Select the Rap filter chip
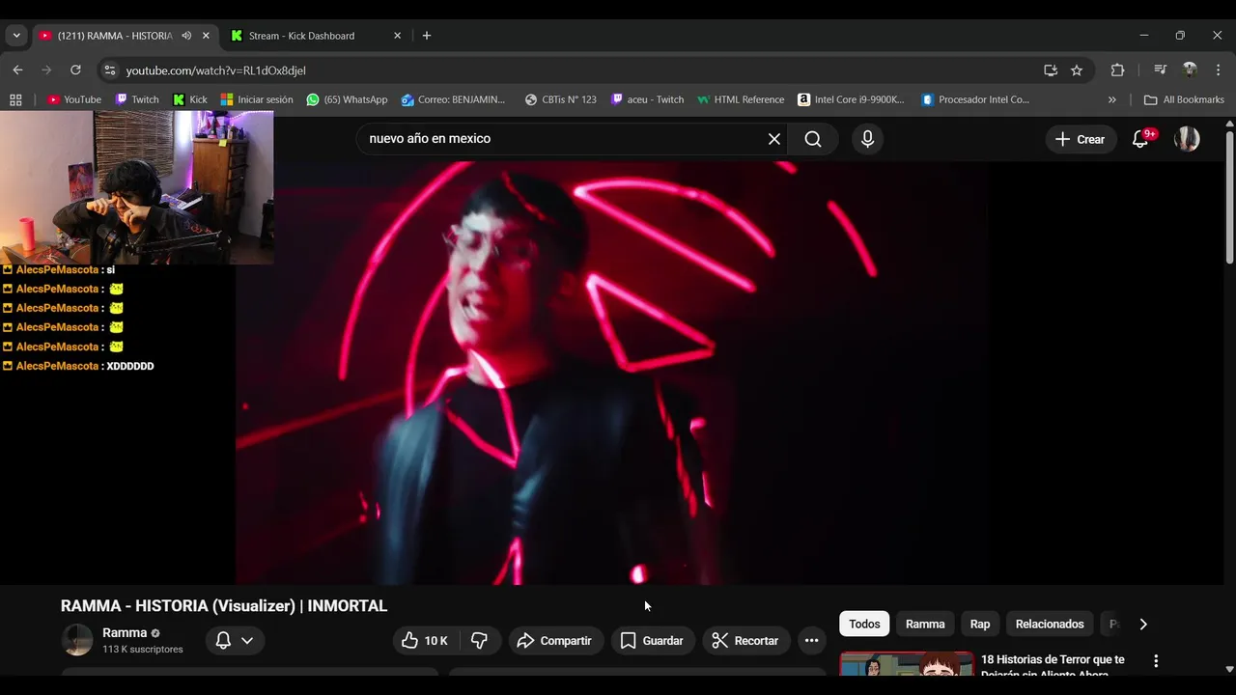The width and height of the screenshot is (1236, 695). 980,625
